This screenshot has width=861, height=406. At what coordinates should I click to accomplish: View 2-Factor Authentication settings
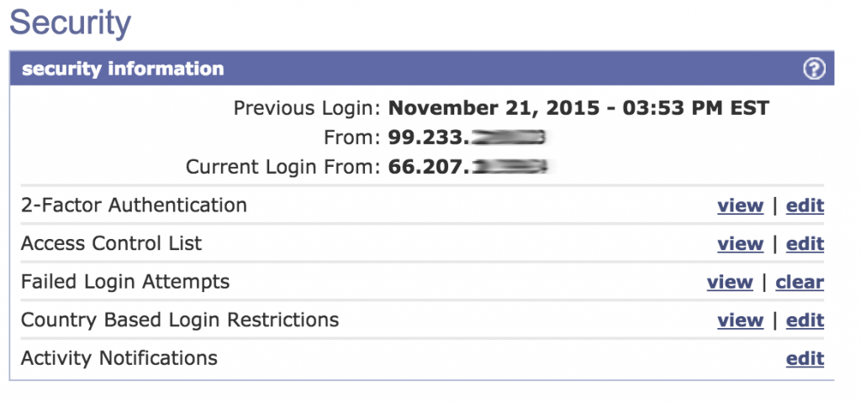point(740,206)
